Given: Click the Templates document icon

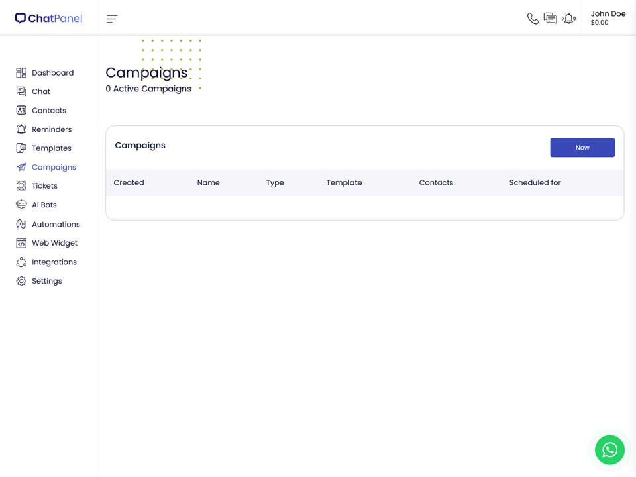Looking at the screenshot, I should pyautogui.click(x=21, y=148).
